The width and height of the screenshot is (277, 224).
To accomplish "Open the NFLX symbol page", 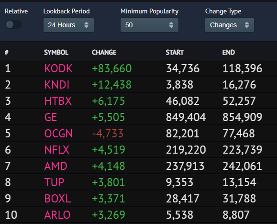I will point(57,150).
